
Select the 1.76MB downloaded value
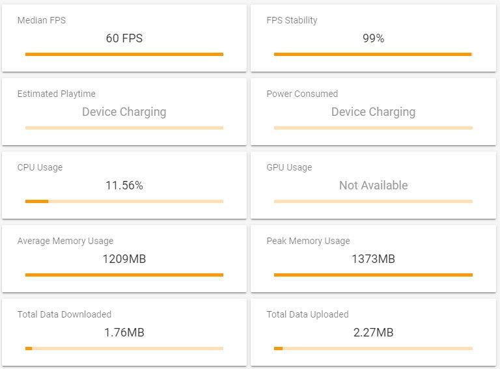point(124,333)
